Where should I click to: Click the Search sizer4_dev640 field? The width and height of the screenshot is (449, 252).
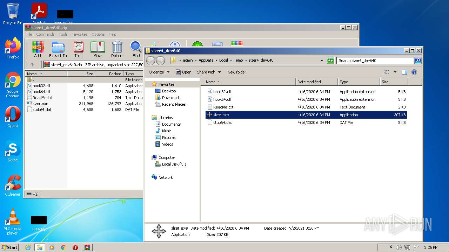click(x=375, y=61)
